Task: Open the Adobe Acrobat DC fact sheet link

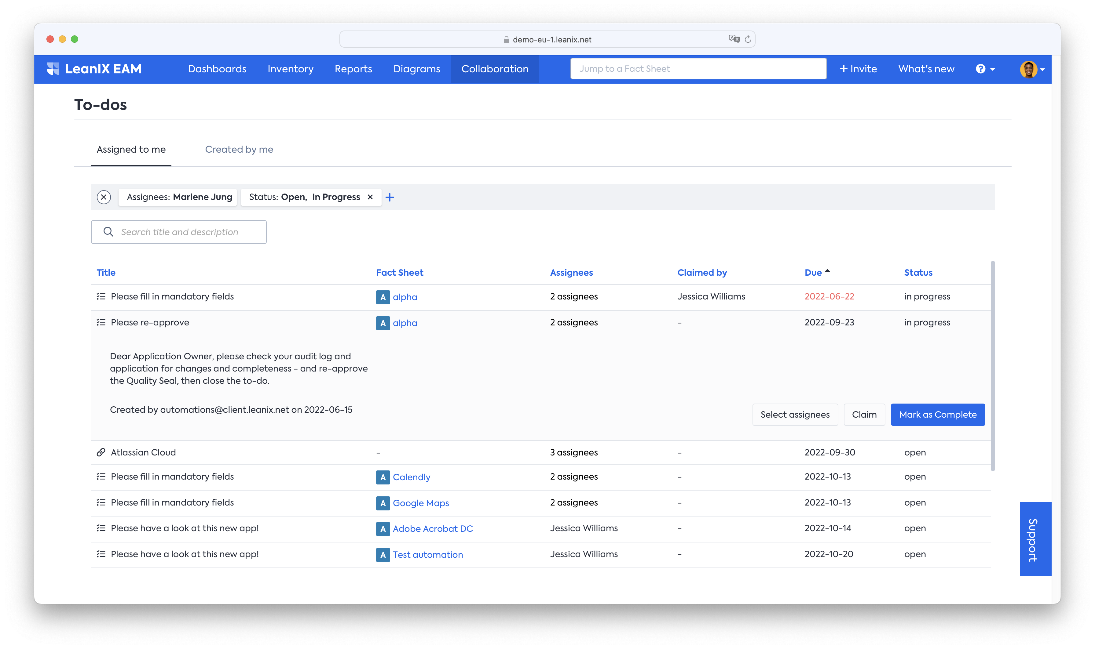Action: tap(432, 529)
